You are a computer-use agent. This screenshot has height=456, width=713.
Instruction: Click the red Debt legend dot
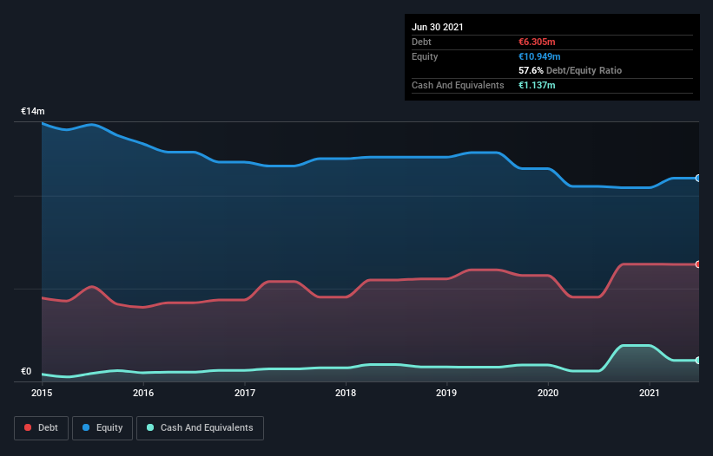pyautogui.click(x=28, y=427)
